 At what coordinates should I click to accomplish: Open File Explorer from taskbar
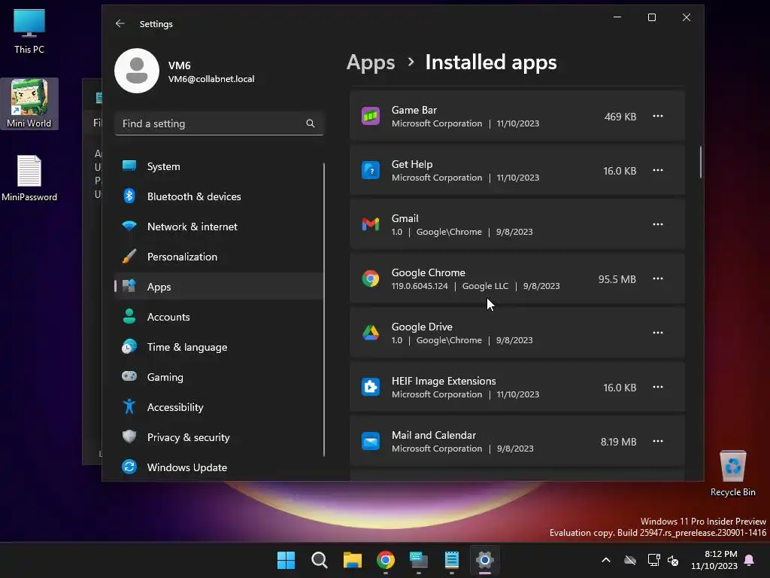pos(352,560)
